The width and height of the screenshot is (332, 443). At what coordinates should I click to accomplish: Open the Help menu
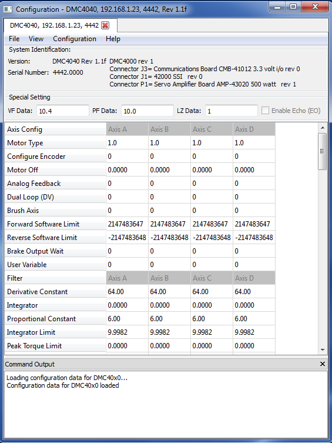tap(113, 39)
